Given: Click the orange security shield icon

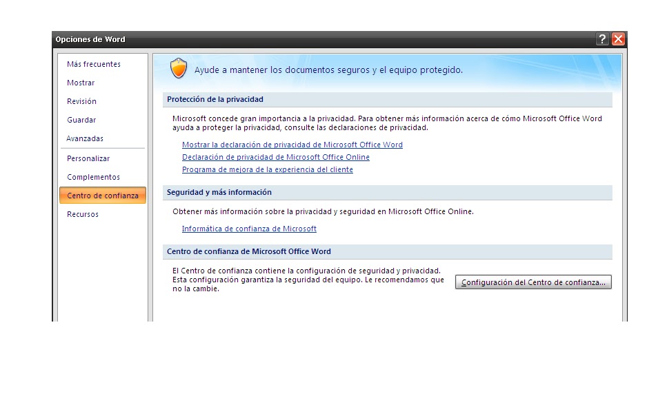Looking at the screenshot, I should 179,69.
